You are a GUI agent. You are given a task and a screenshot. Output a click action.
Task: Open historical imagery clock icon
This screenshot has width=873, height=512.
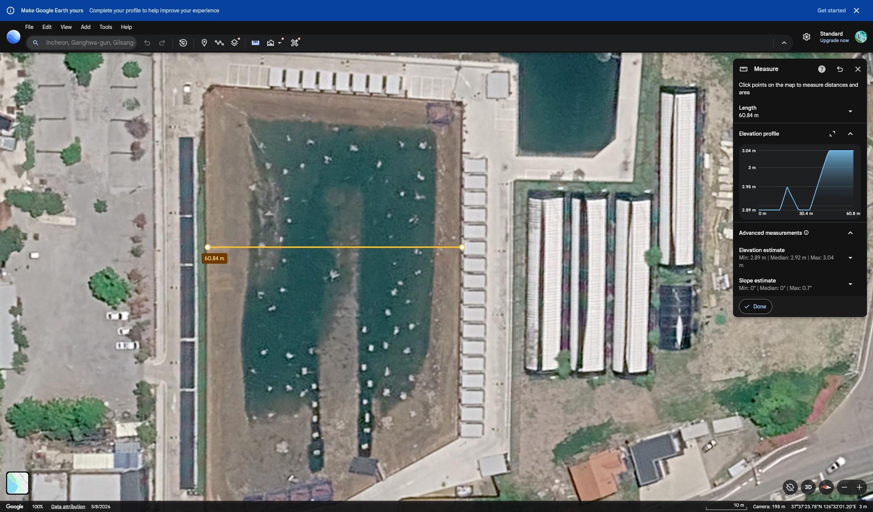pyautogui.click(x=183, y=43)
